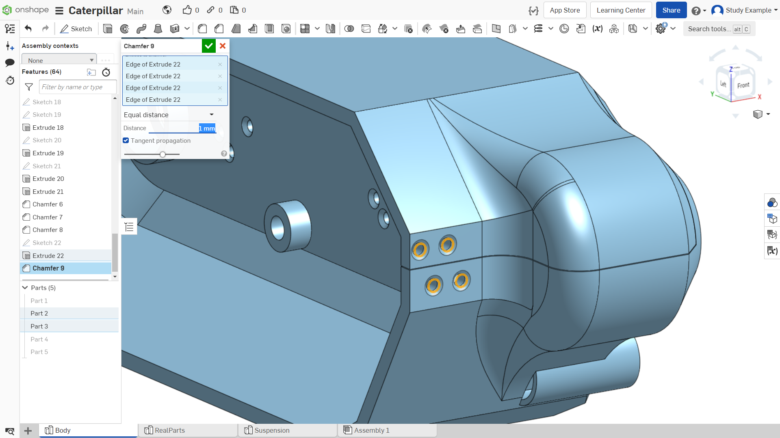The image size is (780, 438).
Task: Remove the first Edge of Extrude 22 entry
Action: (x=220, y=64)
